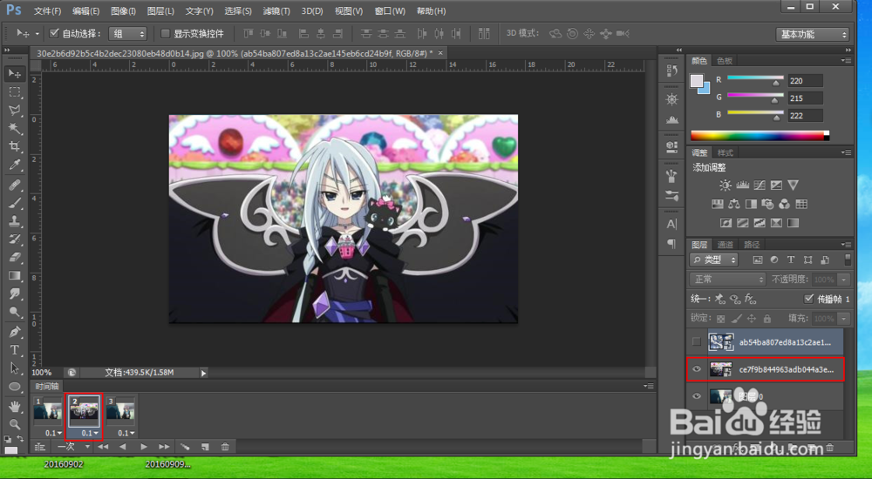Select the Zoom tool
Viewport: 872px width, 479px height.
click(15, 424)
